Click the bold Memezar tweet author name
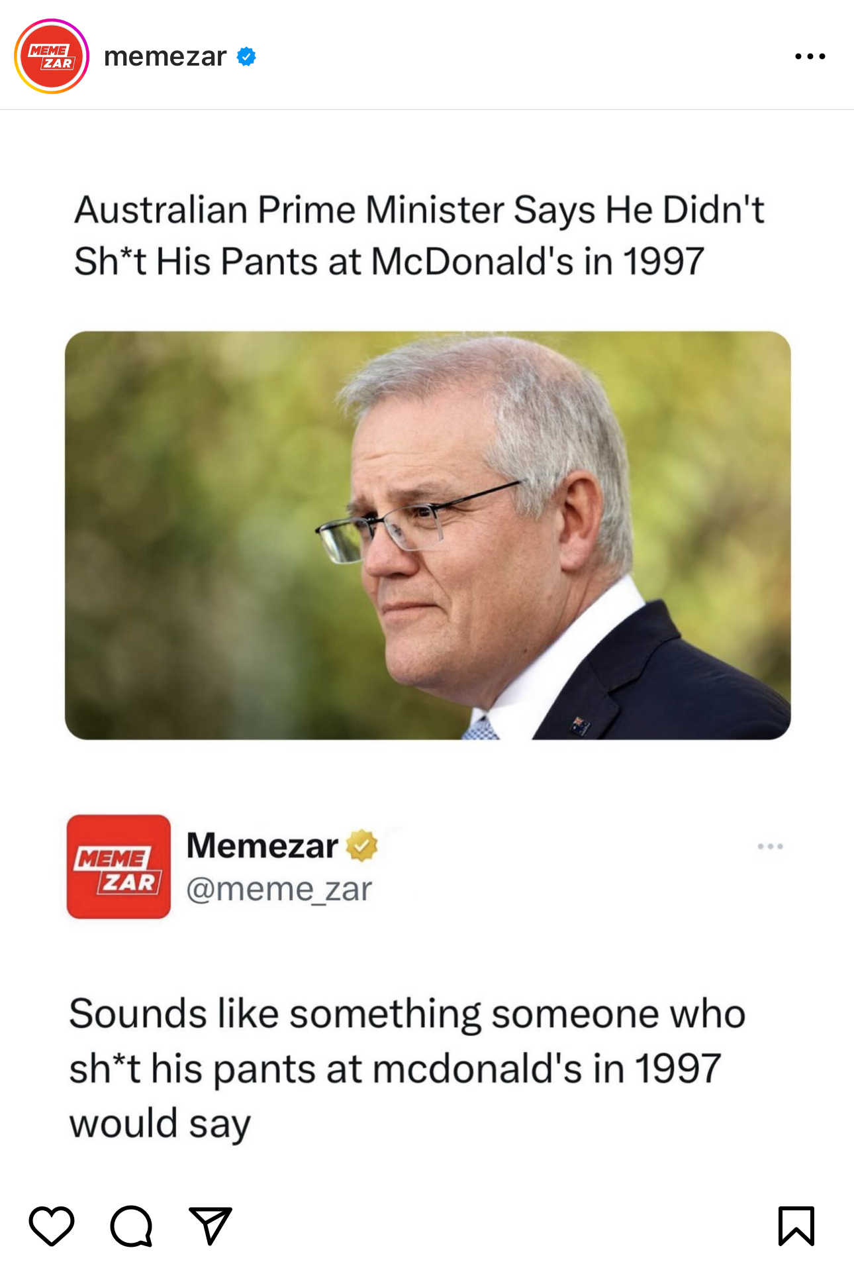Screen dimensions: 854x1264 (262, 846)
